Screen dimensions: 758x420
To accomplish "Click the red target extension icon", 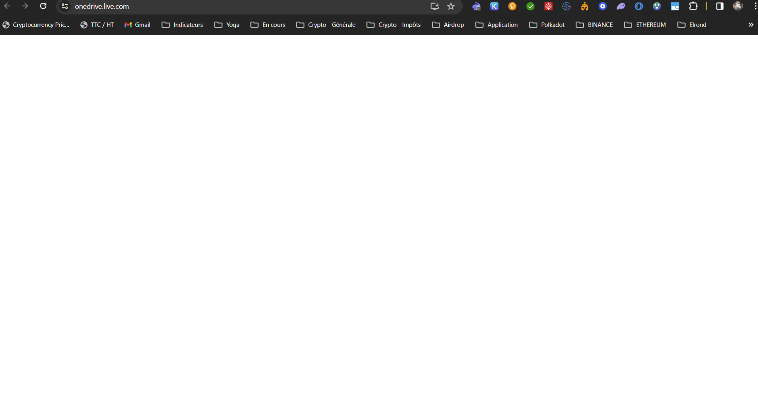I will pos(549,6).
